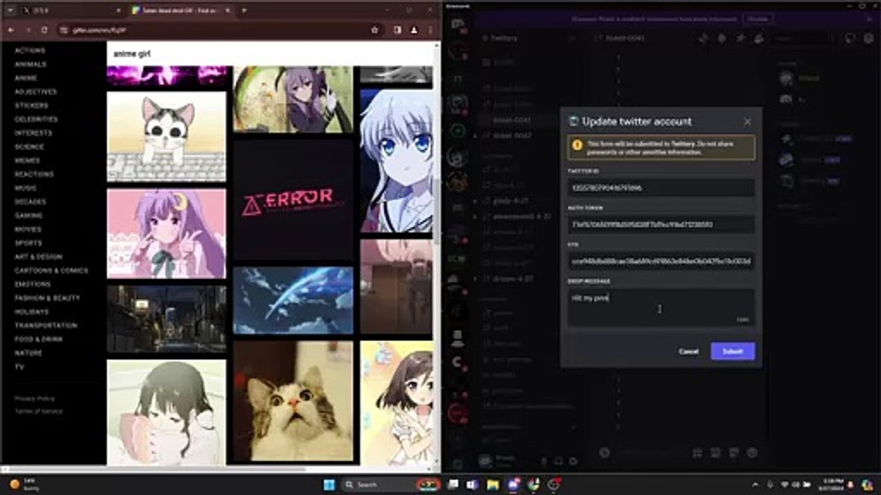The width and height of the screenshot is (881, 495).
Task: Click the browser forward arrow
Action: [x=28, y=30]
